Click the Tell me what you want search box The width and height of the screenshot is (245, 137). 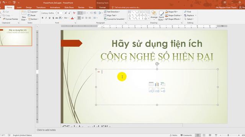(x=126, y=7)
